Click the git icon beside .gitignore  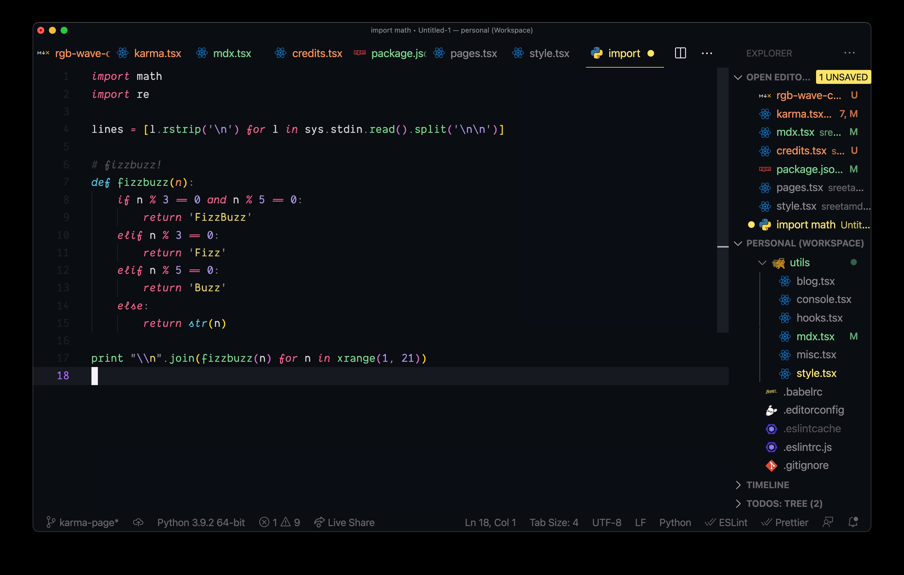tap(771, 465)
